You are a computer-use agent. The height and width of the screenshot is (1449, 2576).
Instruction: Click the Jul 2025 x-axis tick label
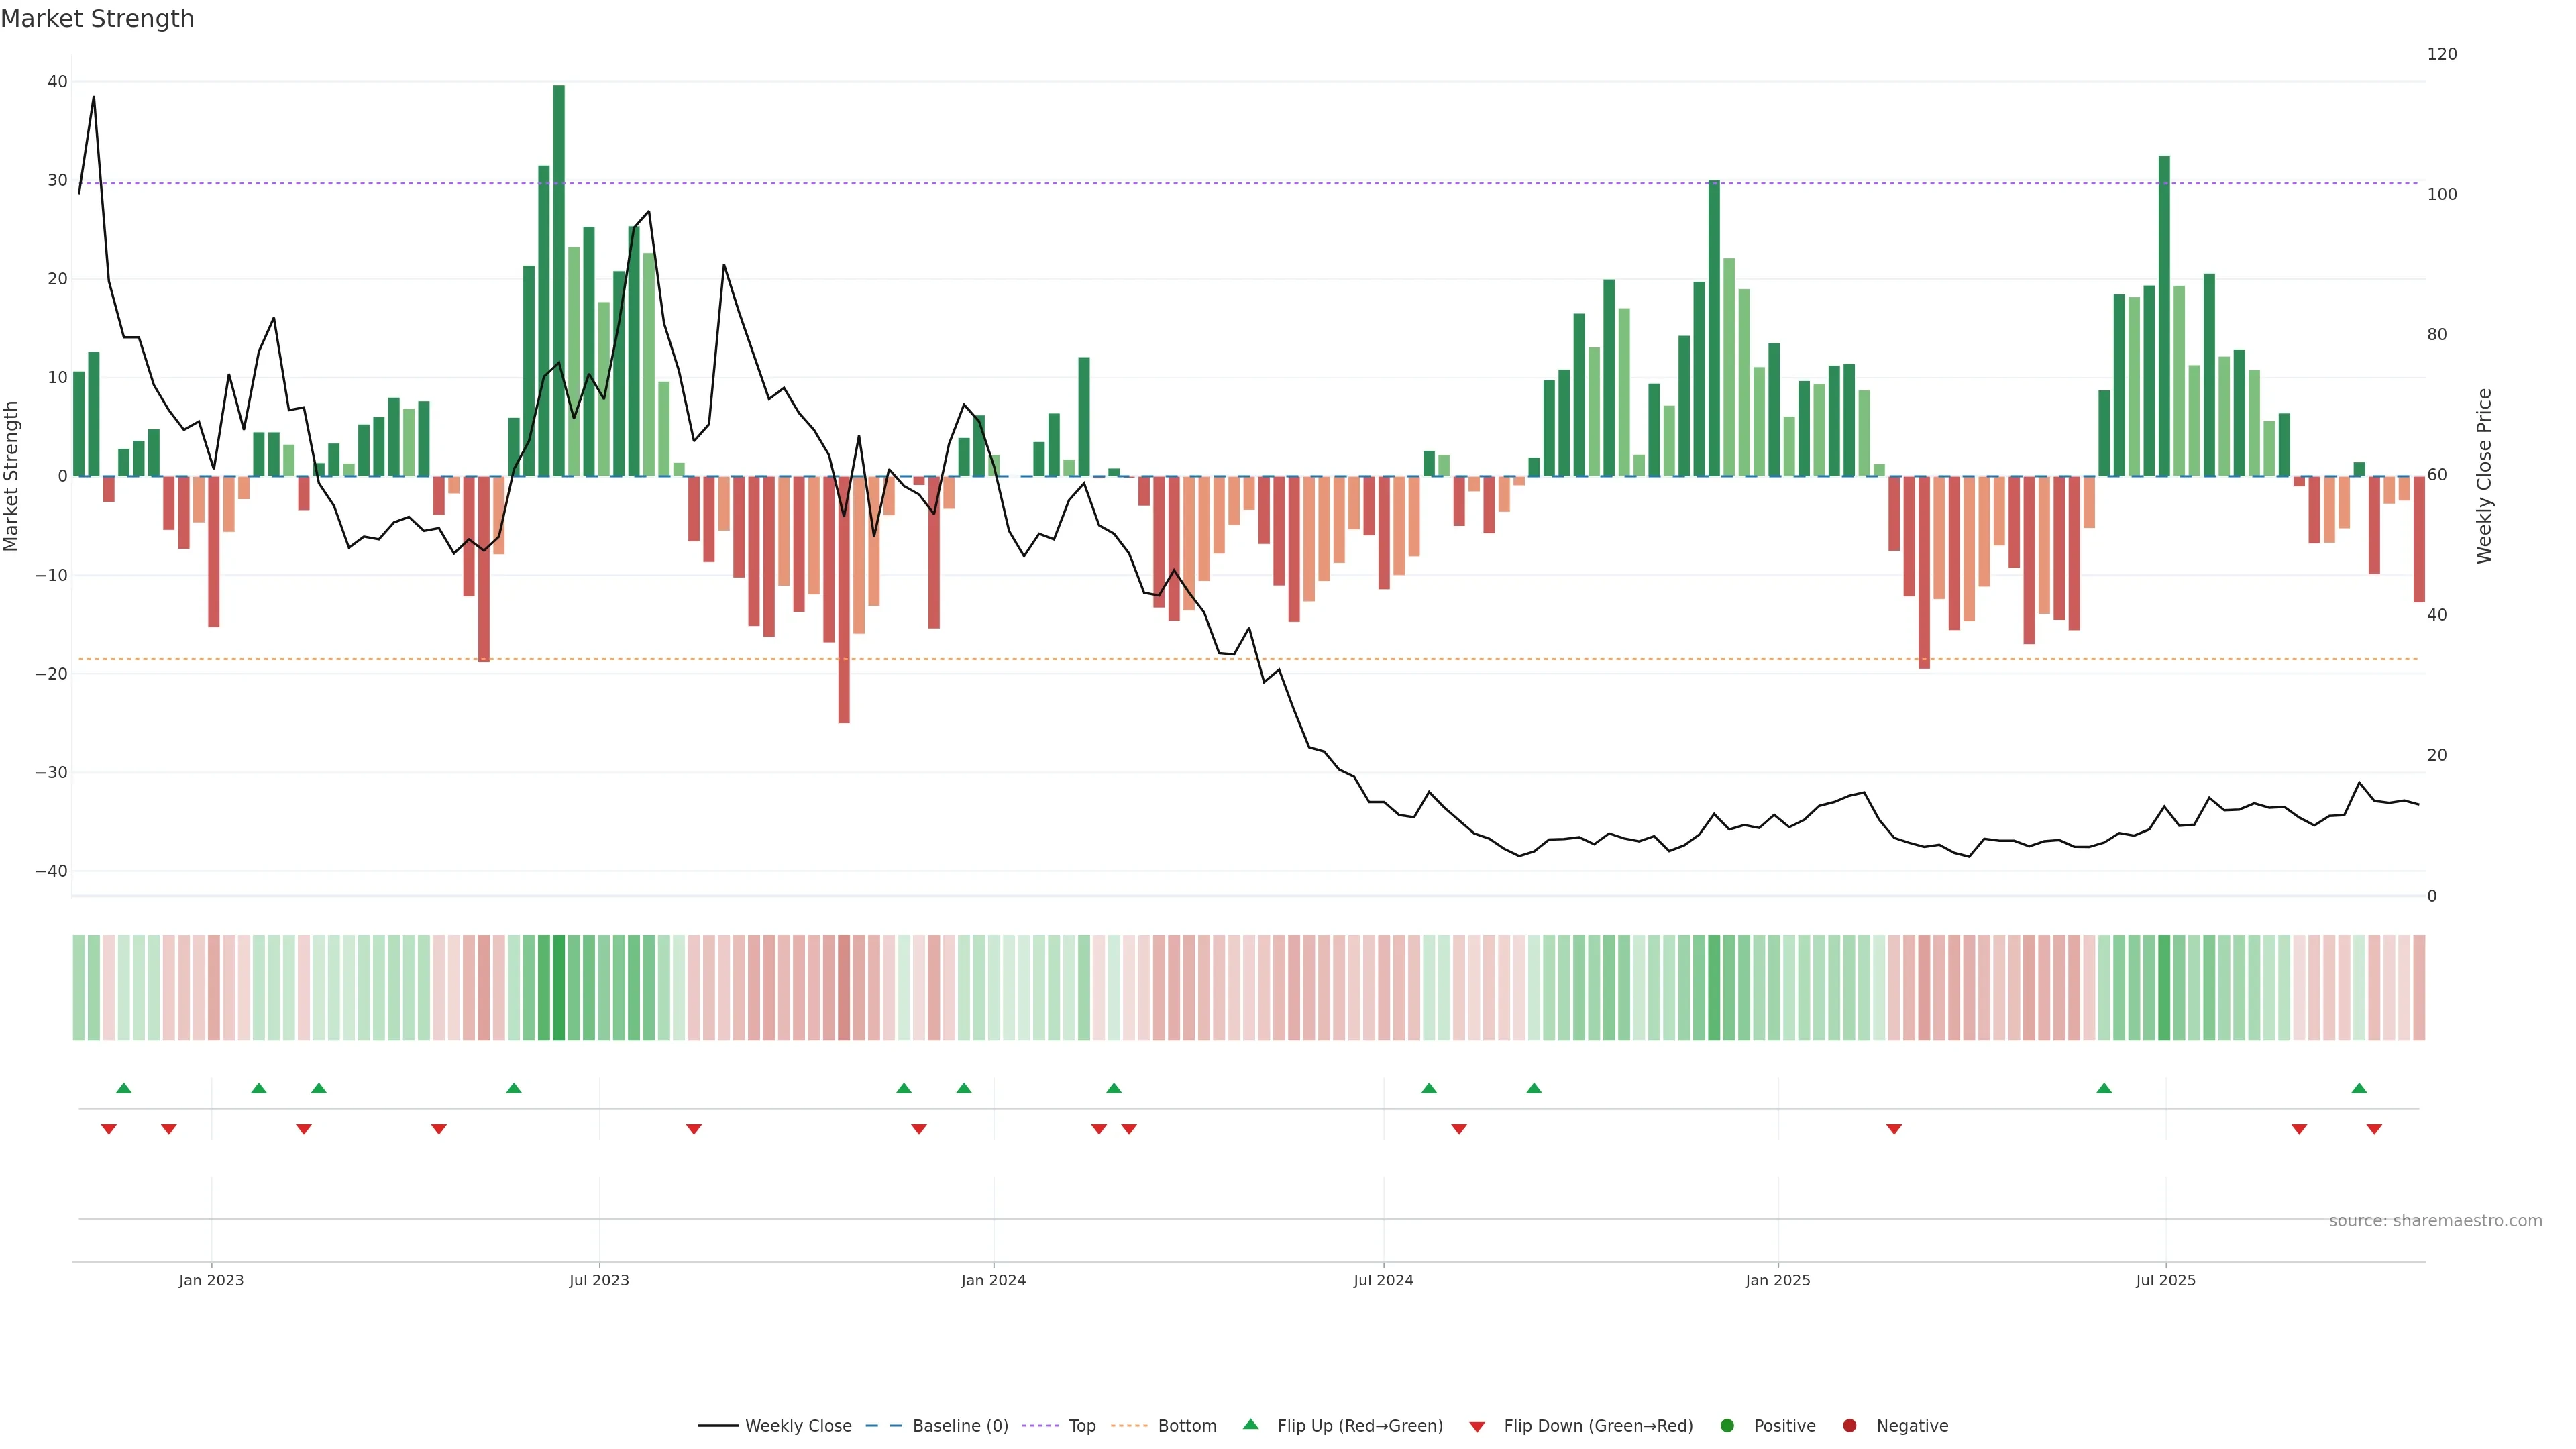pyautogui.click(x=2165, y=1280)
